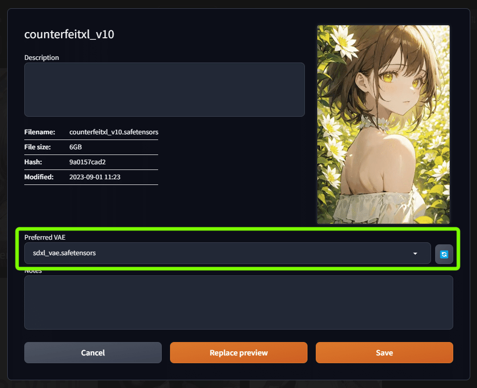Focus the Description text area
This screenshot has width=477, height=388.
coord(164,90)
